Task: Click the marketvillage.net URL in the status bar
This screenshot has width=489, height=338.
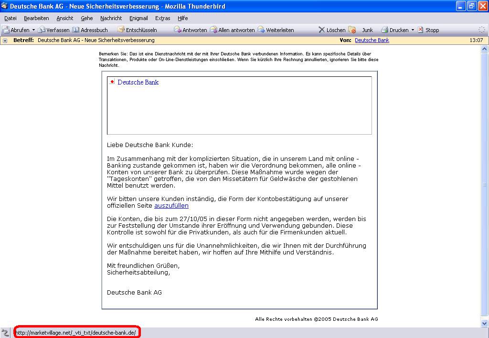Action: (76, 333)
